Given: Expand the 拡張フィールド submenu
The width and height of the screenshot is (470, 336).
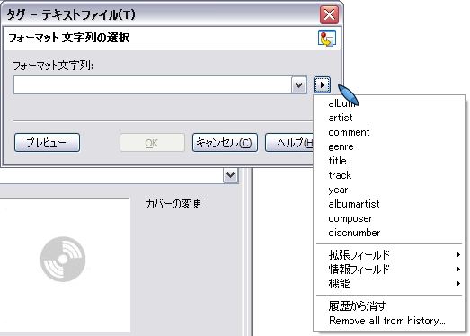Looking at the screenshot, I should (x=389, y=255).
